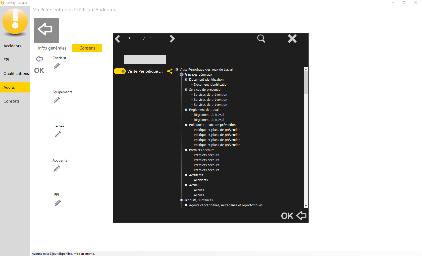Screen dimensions: 422x256
Task: Collapse Accueil group in tree
Action: tap(186, 185)
